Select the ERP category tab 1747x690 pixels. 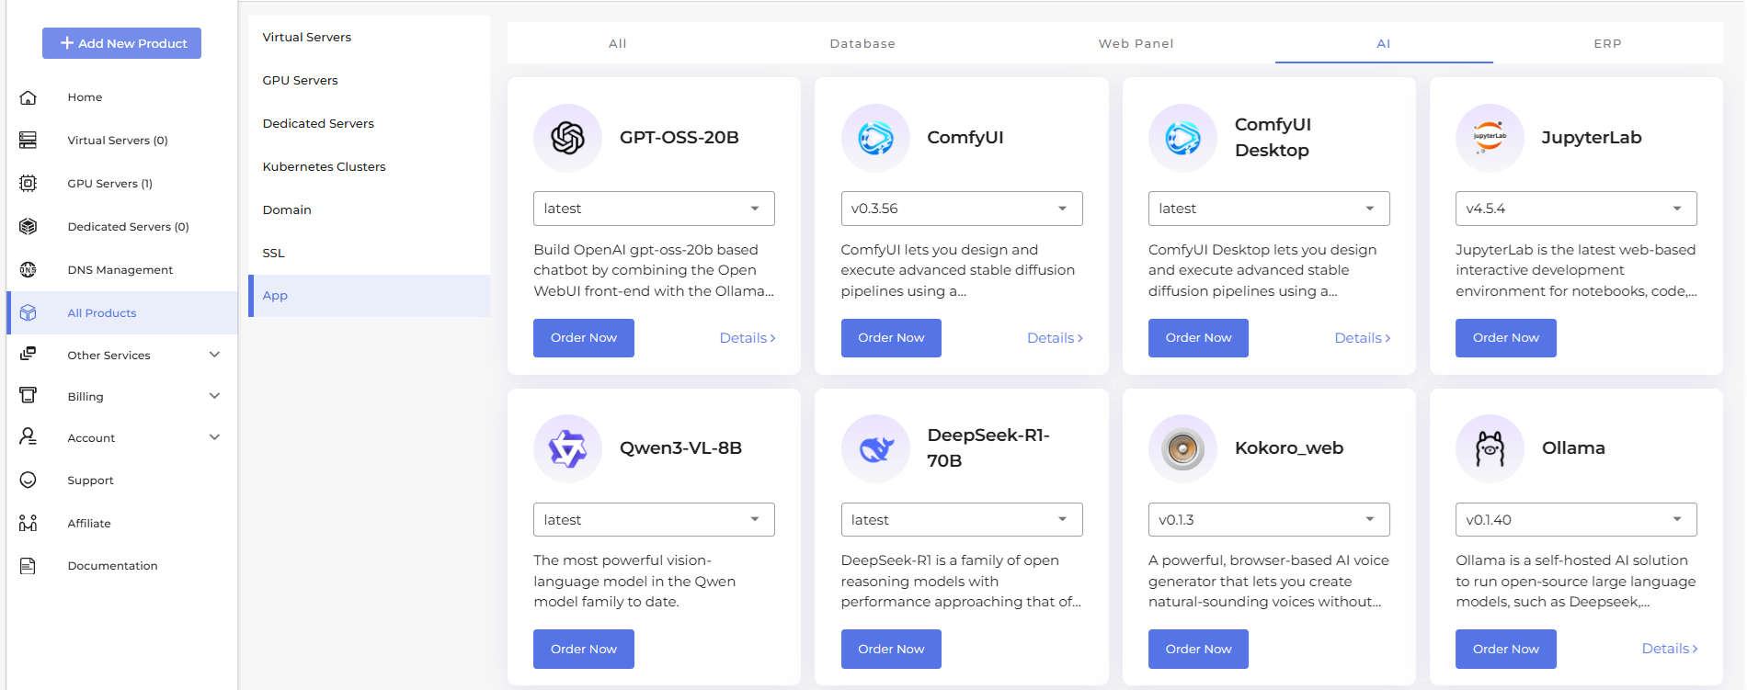(x=1607, y=43)
